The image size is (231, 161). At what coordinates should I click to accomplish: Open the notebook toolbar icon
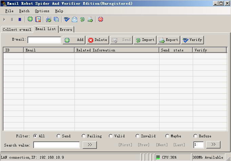click(x=38, y=19)
